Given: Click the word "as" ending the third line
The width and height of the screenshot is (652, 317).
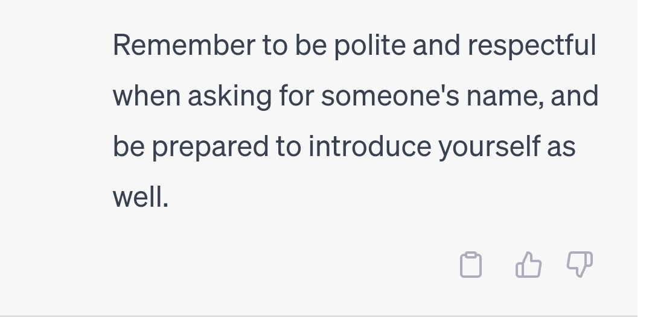Looking at the screenshot, I should tap(561, 148).
